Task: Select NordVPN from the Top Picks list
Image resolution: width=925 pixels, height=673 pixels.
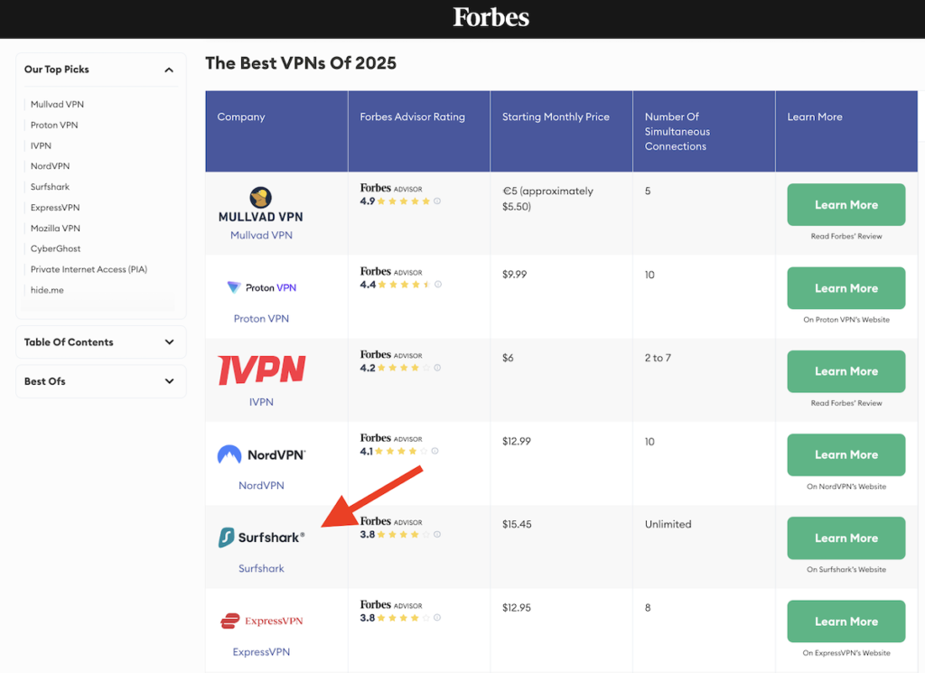Action: pos(50,165)
